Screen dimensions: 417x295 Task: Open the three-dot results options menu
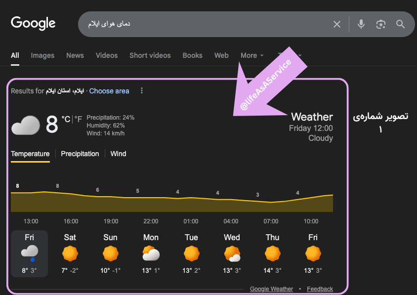pos(142,91)
